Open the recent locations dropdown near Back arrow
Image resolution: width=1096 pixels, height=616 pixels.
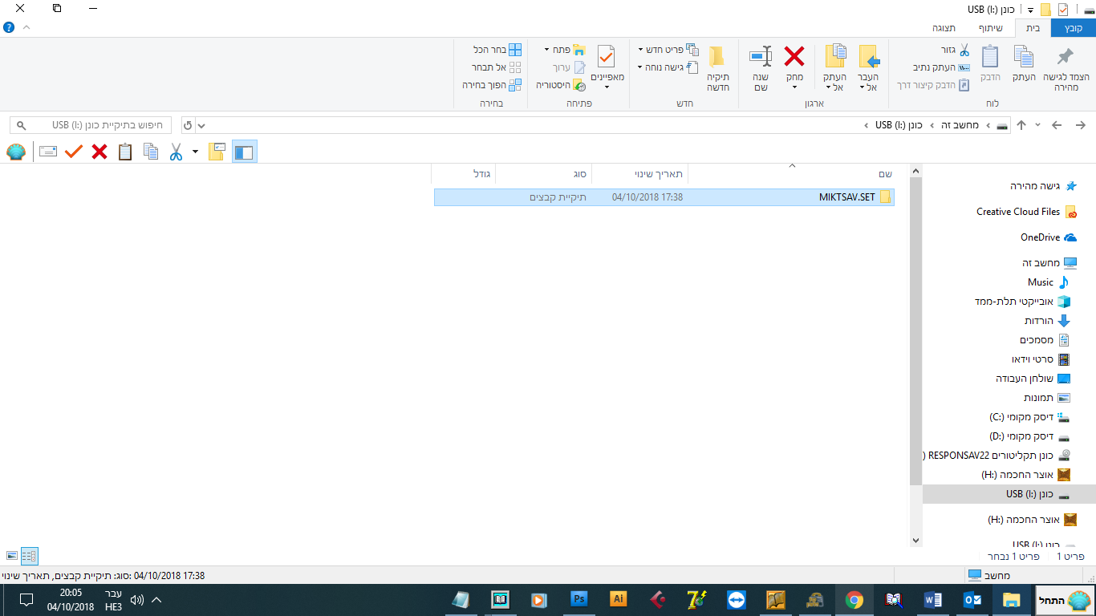1037,125
